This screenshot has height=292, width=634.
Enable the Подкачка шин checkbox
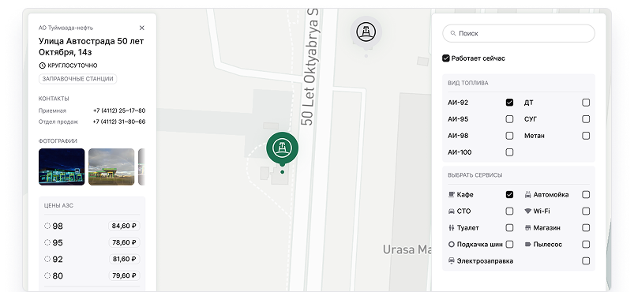coord(509,245)
